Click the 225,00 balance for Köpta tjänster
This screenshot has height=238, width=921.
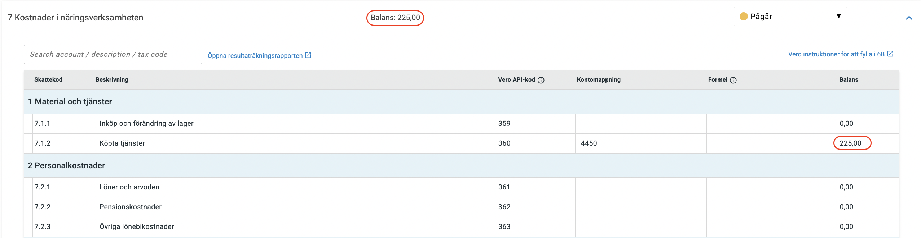tap(850, 143)
